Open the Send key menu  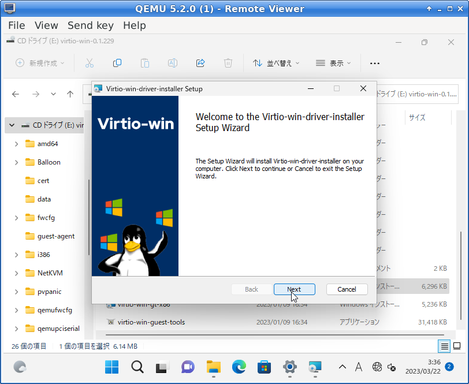coord(90,25)
